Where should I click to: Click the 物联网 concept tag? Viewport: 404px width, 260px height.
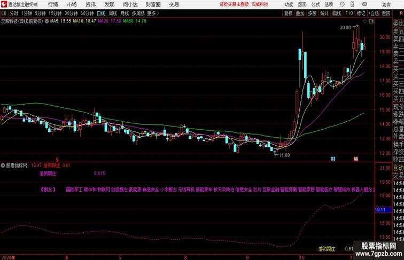pyautogui.click(x=104, y=190)
